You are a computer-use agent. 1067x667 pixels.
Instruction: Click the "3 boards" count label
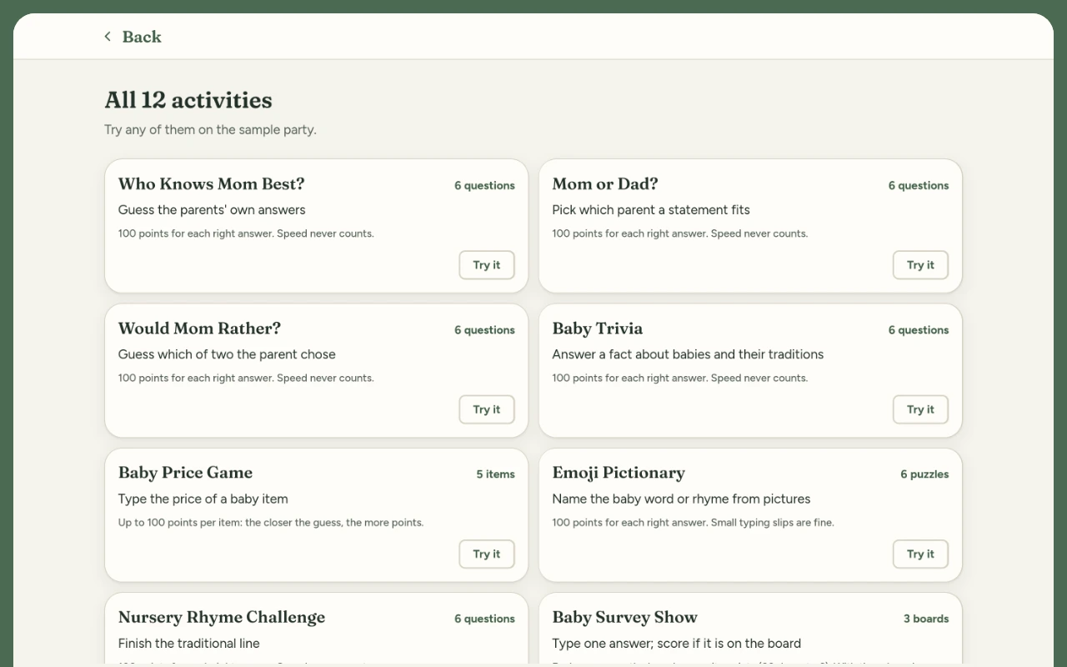(926, 619)
